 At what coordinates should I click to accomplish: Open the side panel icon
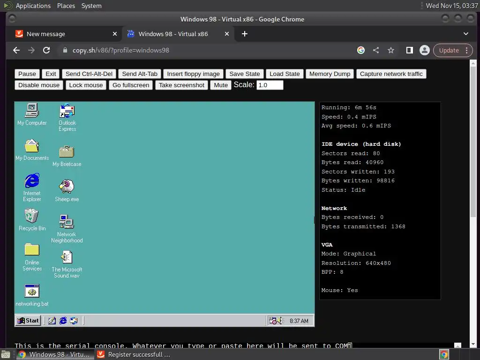409,50
